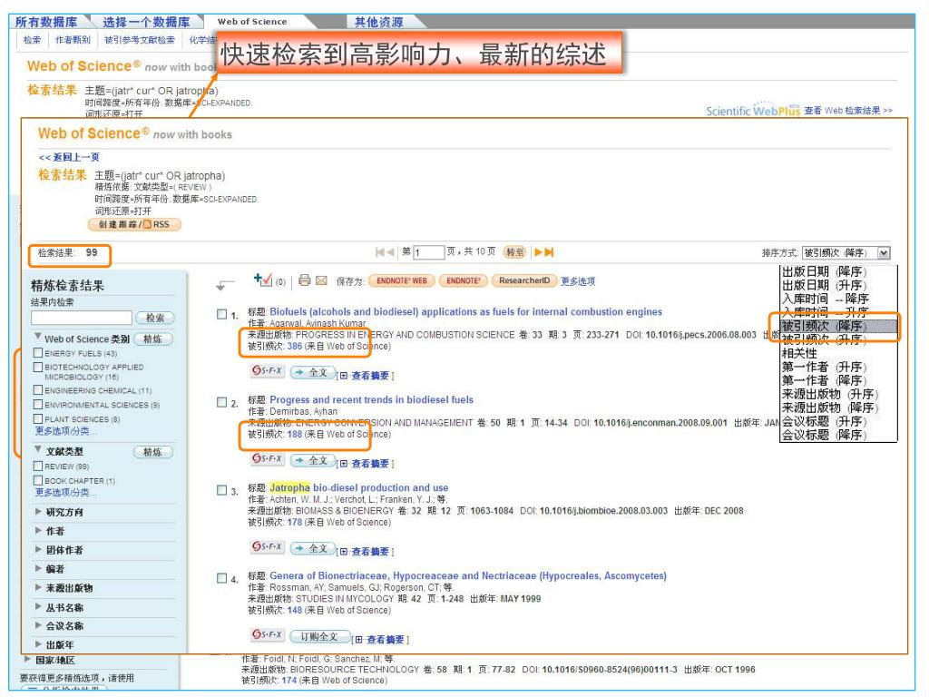Choose 第一作者 (升序) sort option
Screen dimensions: 929x697
tap(824, 367)
